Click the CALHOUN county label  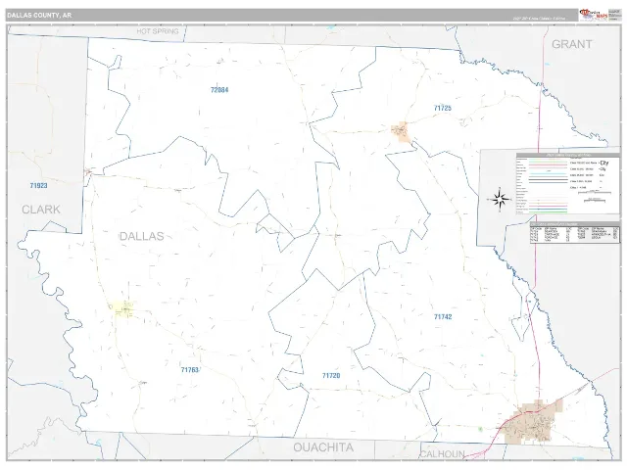pyautogui.click(x=442, y=454)
